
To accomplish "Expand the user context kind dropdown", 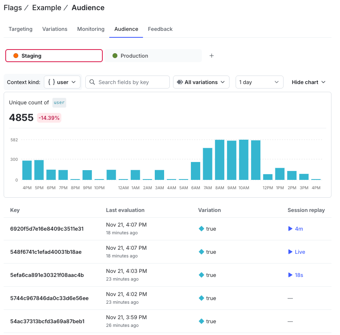I will coord(62,82).
